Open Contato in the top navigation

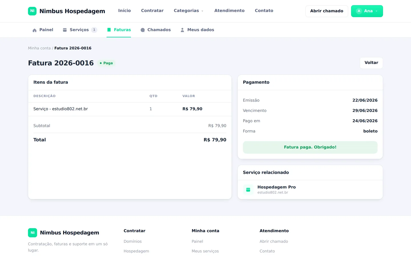click(x=264, y=11)
